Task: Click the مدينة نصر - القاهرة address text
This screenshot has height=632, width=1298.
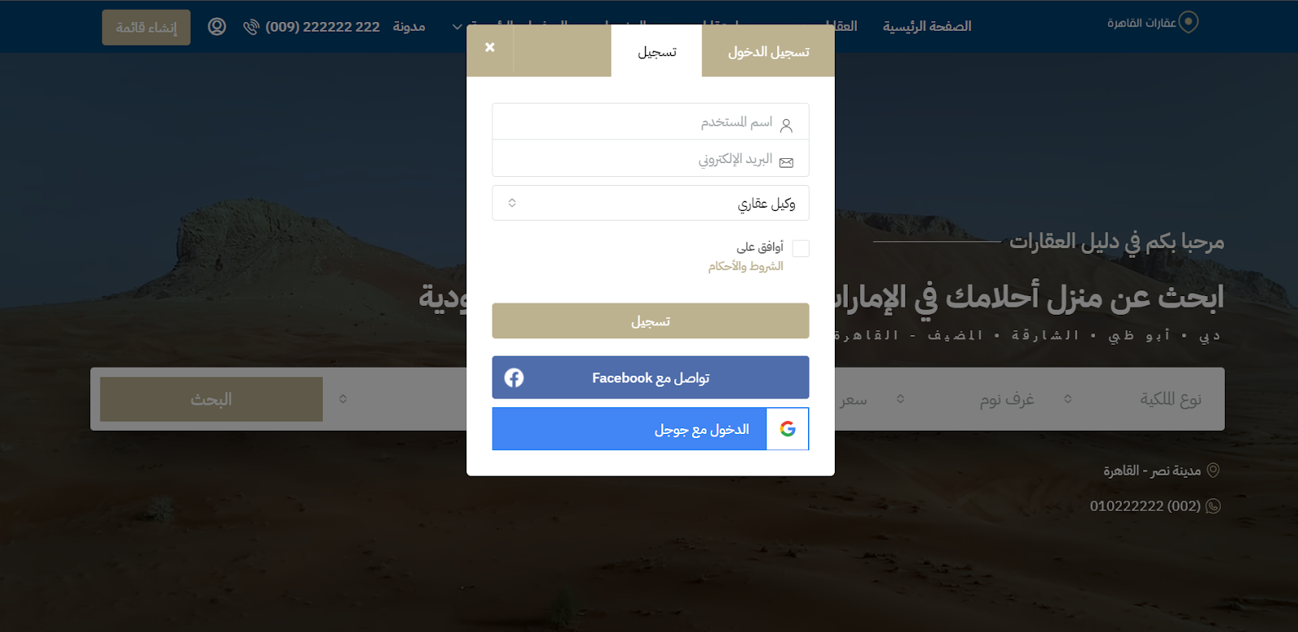Action: point(1152,471)
